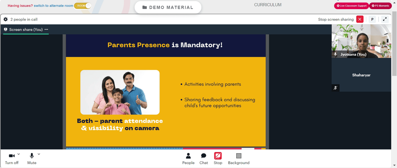Click Jyotsana's video thumbnail

pos(361,41)
